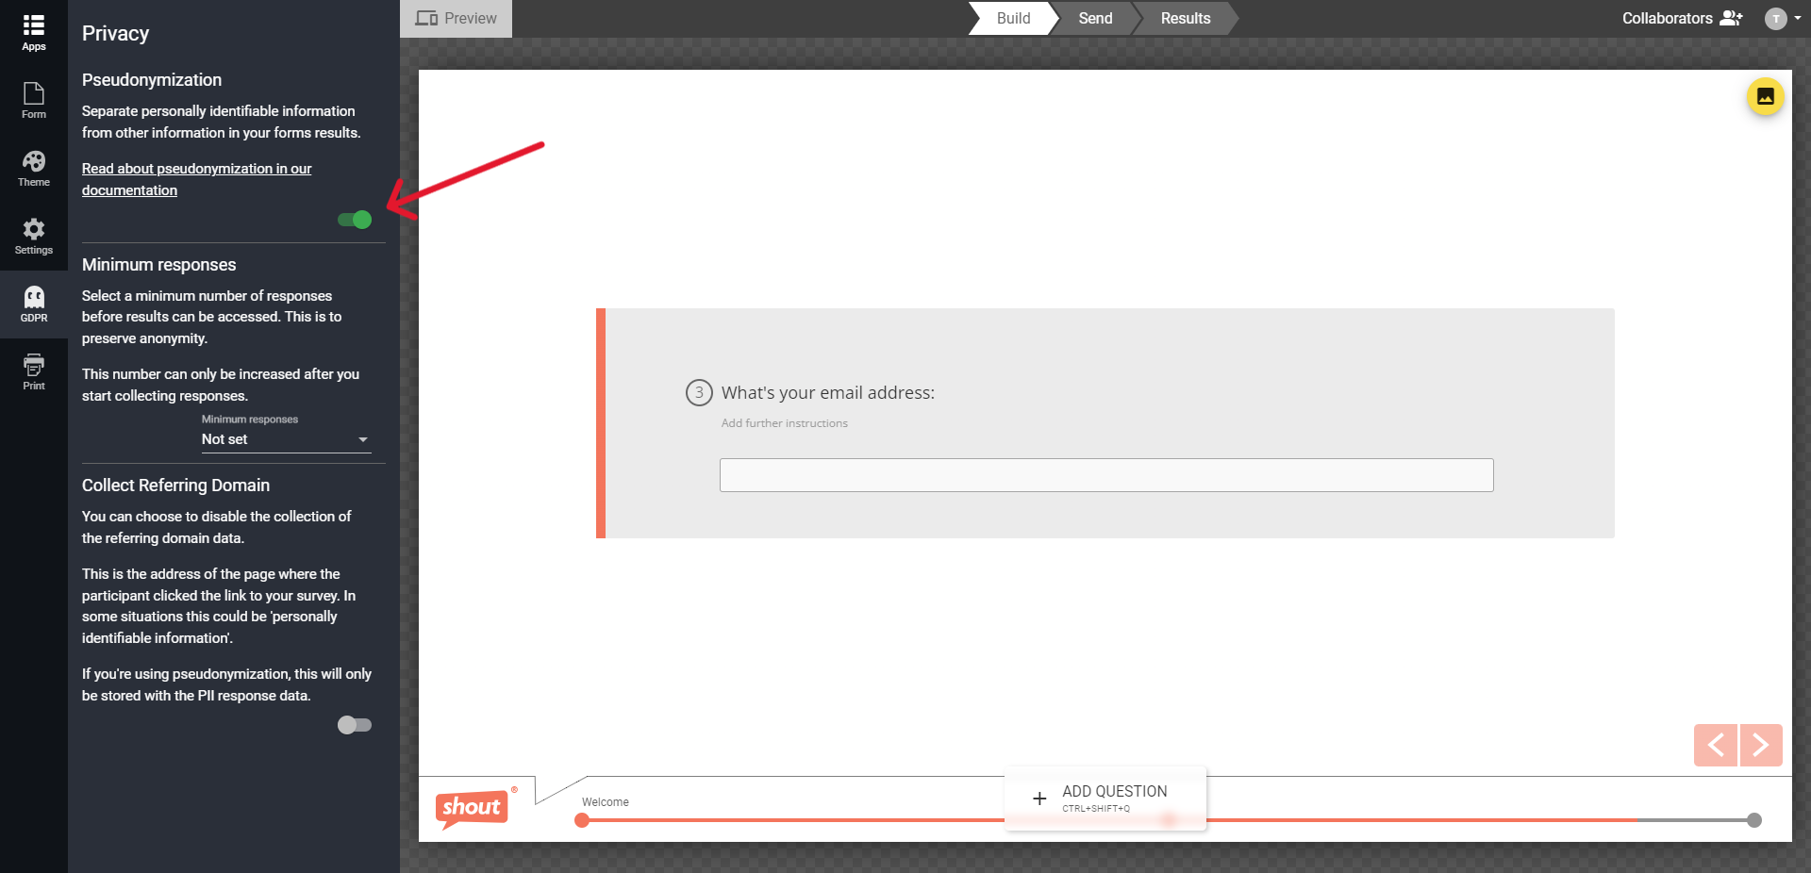Open the Preview tab
Screen dimensions: 1811x873
[457, 19]
